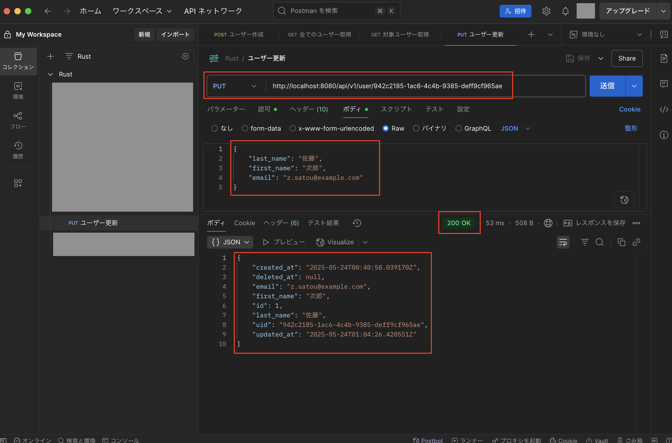The width and height of the screenshot is (672, 443).
Task: Select the バイナリ body radio
Action: pyautogui.click(x=416, y=128)
